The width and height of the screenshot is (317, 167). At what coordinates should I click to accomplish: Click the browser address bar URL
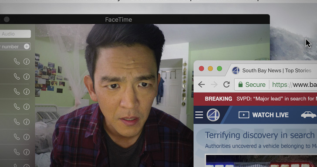tap(294, 85)
